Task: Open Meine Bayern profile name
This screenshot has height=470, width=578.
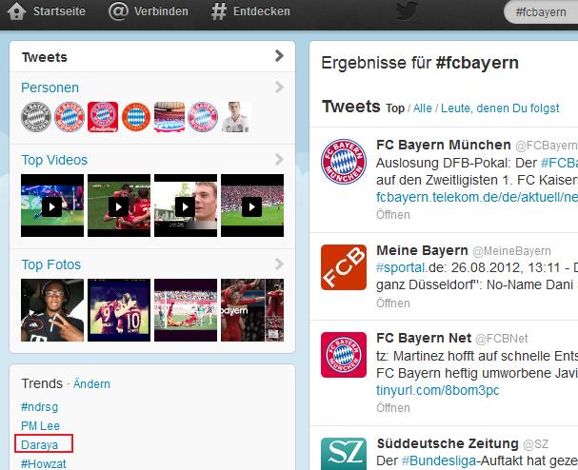Action: click(x=422, y=250)
